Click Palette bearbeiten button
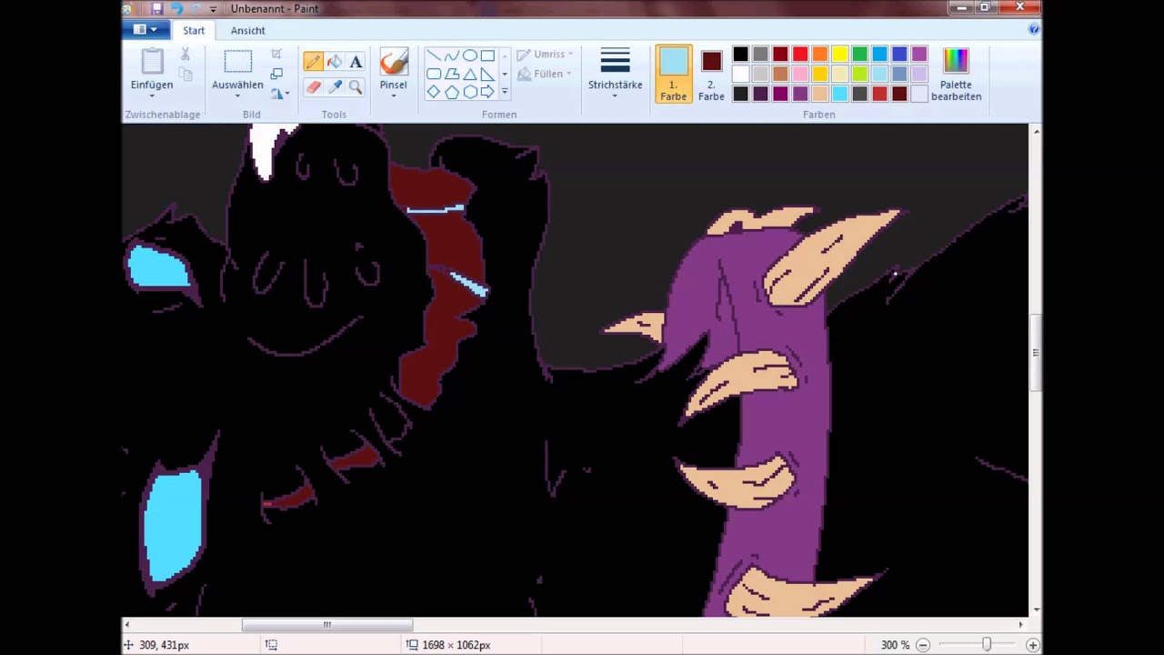 [x=956, y=74]
